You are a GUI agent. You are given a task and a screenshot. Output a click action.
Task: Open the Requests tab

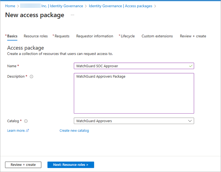62,36
